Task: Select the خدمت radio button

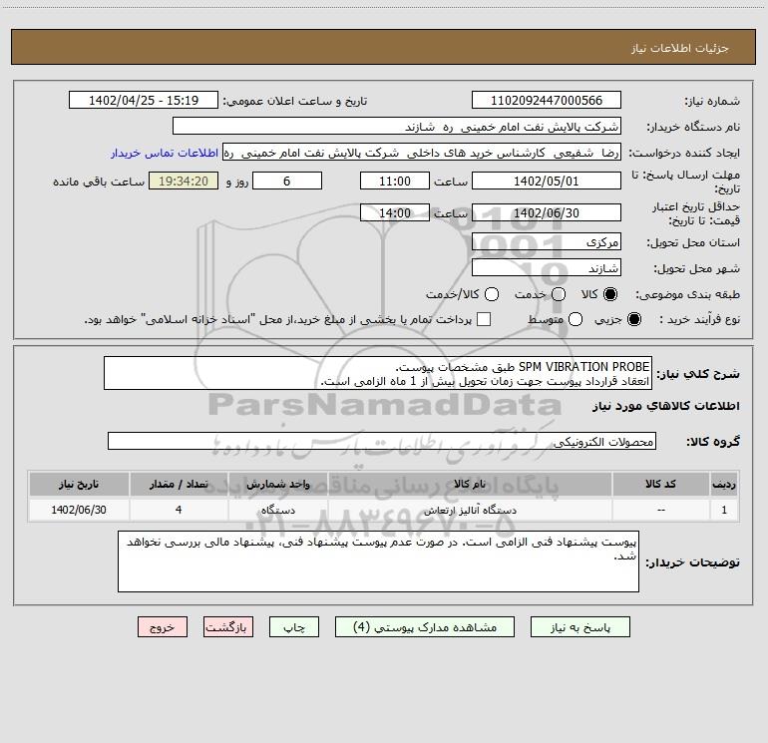Action: click(559, 294)
